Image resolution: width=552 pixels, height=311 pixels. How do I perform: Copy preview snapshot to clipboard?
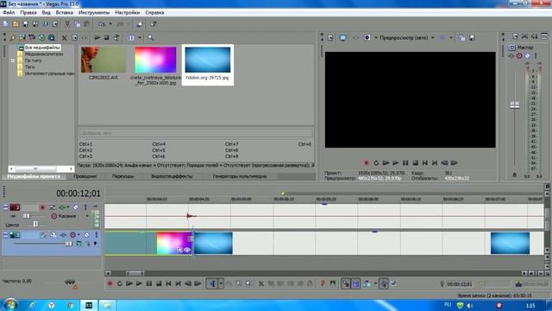pos(462,38)
